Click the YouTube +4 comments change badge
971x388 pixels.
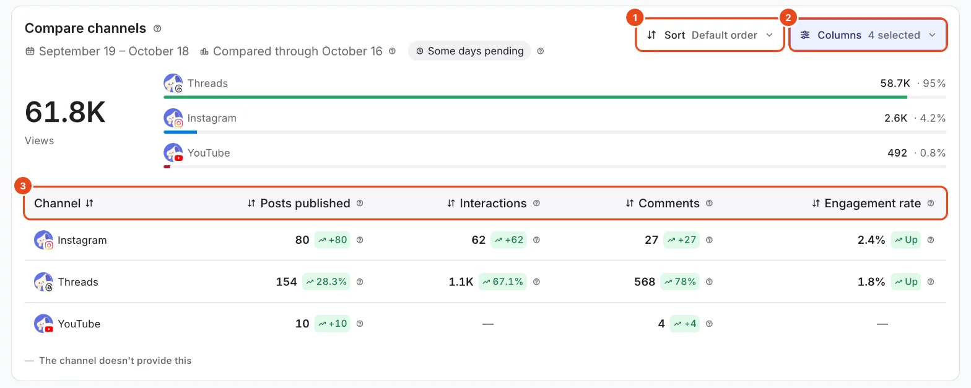[685, 324]
